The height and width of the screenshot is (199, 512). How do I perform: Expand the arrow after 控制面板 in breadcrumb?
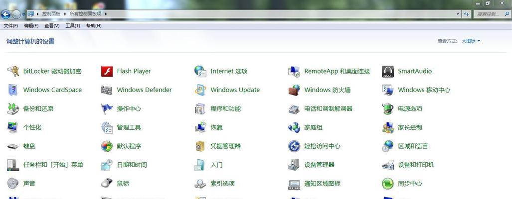click(x=65, y=14)
